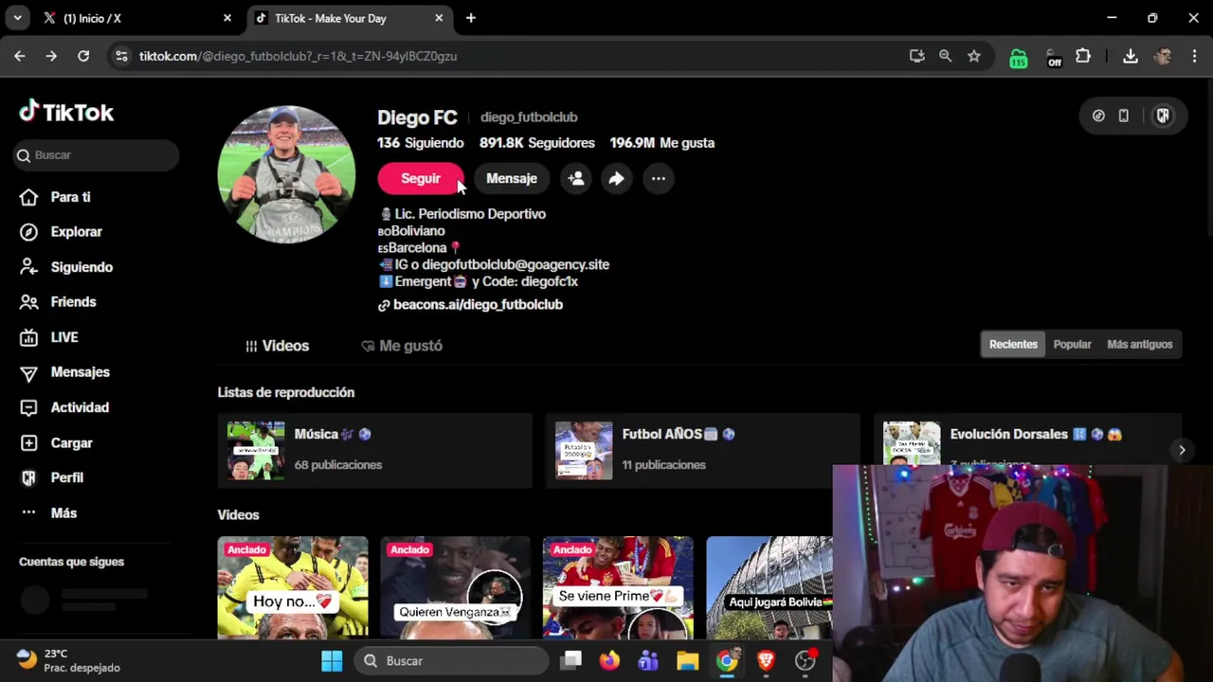Go back in the browser

[20, 56]
